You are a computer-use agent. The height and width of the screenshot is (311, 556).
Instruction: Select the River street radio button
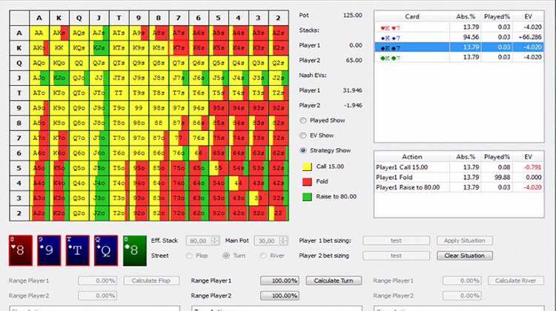[265, 255]
